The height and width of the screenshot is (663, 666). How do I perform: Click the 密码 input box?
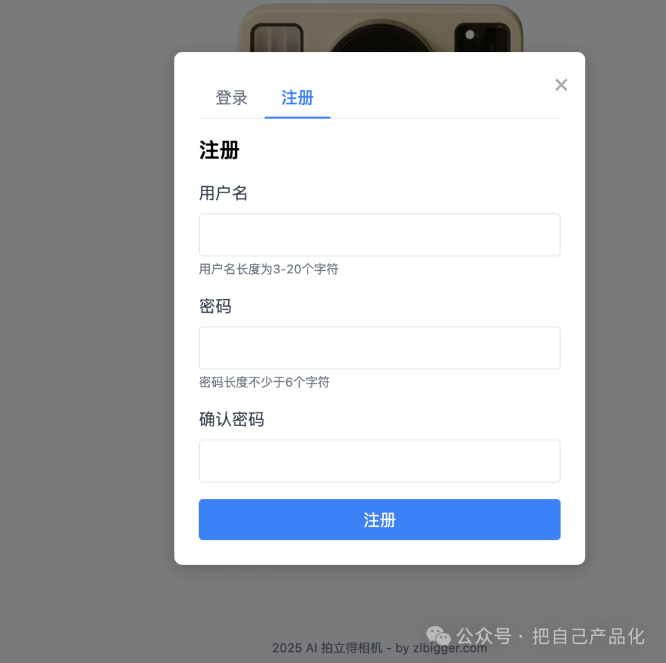pyautogui.click(x=379, y=348)
